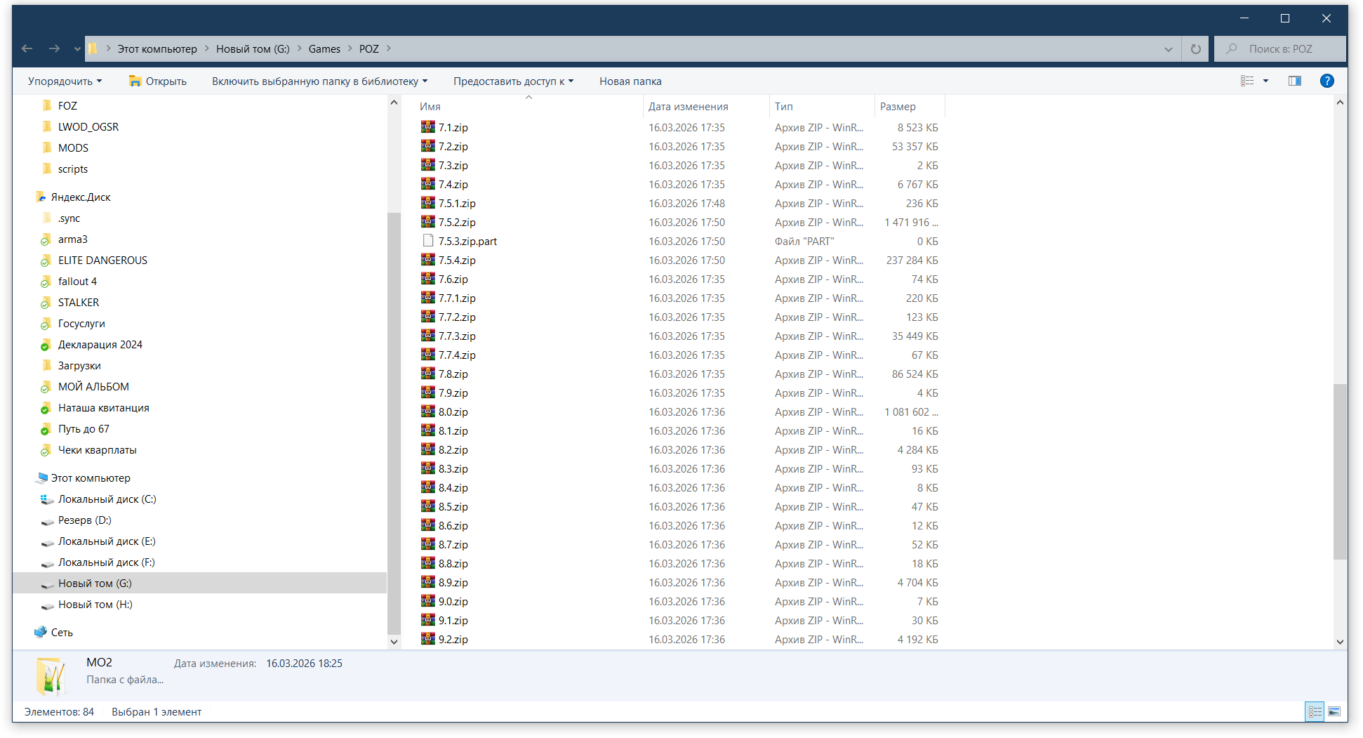This screenshot has height=738, width=1363.
Task: Select Резерв (D:) drive icon
Action: (47, 521)
